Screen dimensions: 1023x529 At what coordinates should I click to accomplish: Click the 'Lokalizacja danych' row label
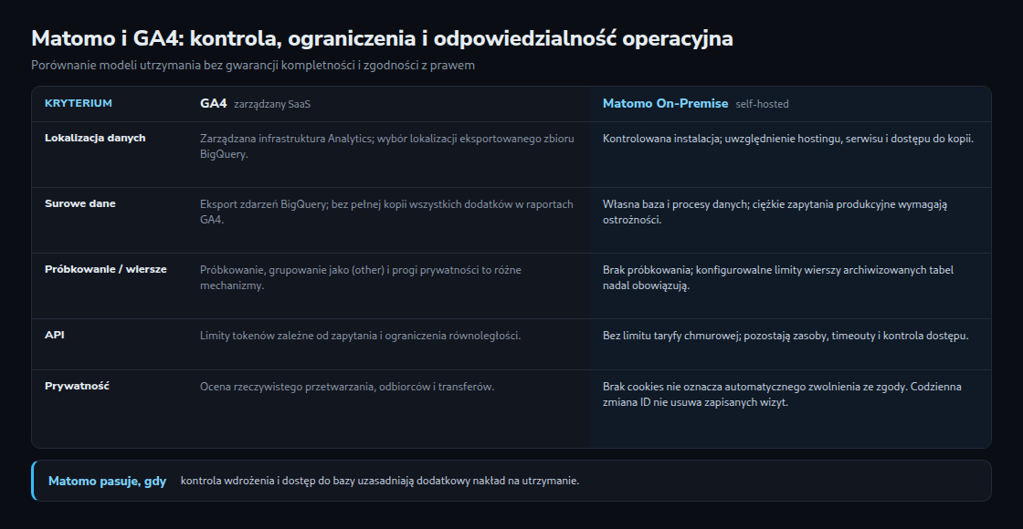95,138
